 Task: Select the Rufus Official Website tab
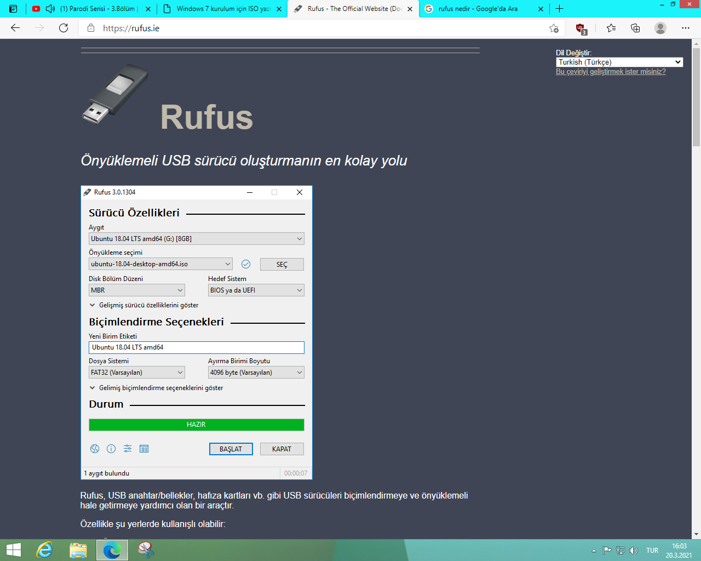[353, 9]
